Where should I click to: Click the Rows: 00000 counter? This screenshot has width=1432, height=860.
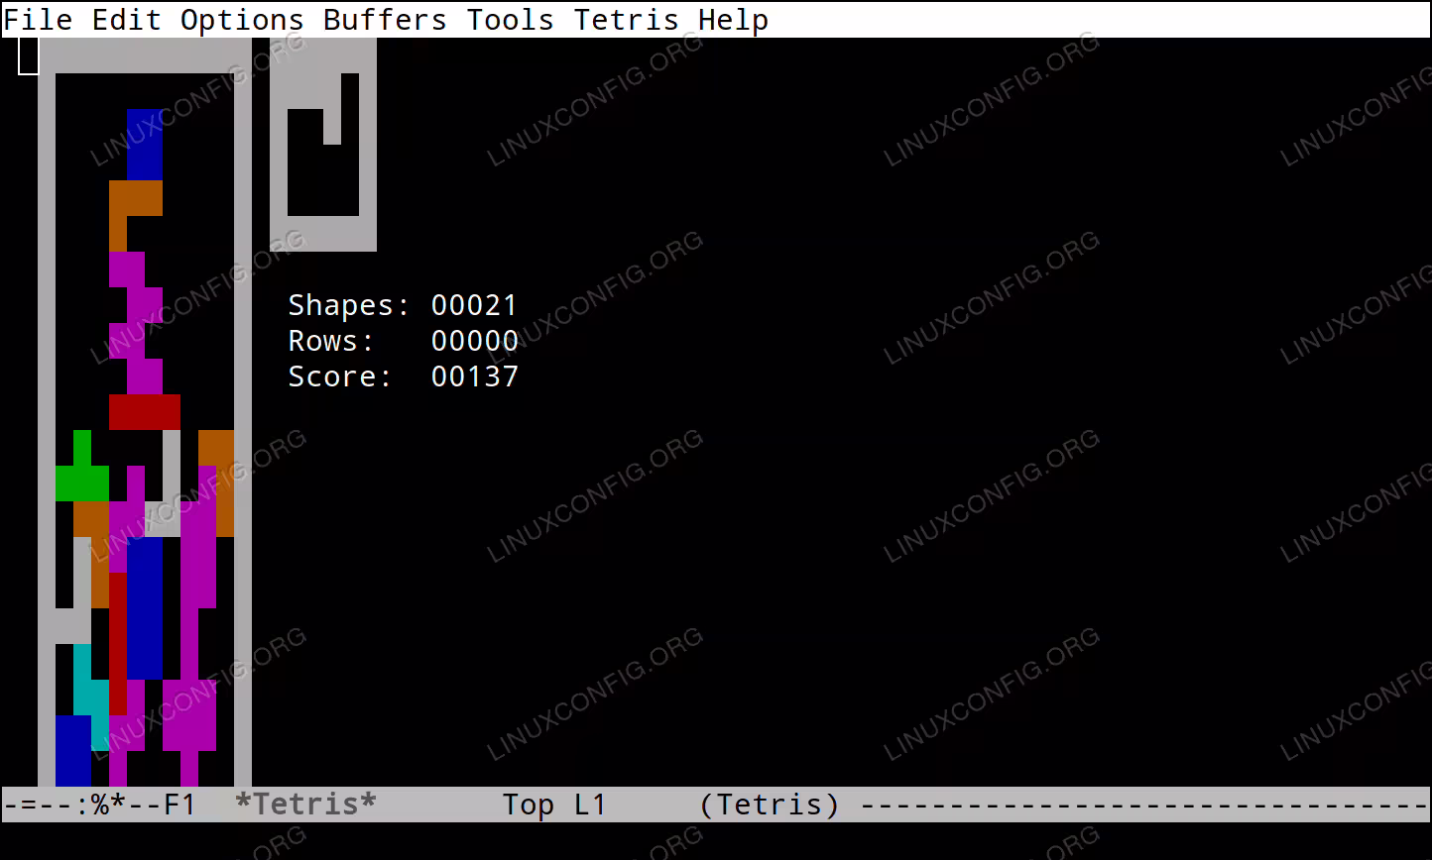(x=404, y=341)
